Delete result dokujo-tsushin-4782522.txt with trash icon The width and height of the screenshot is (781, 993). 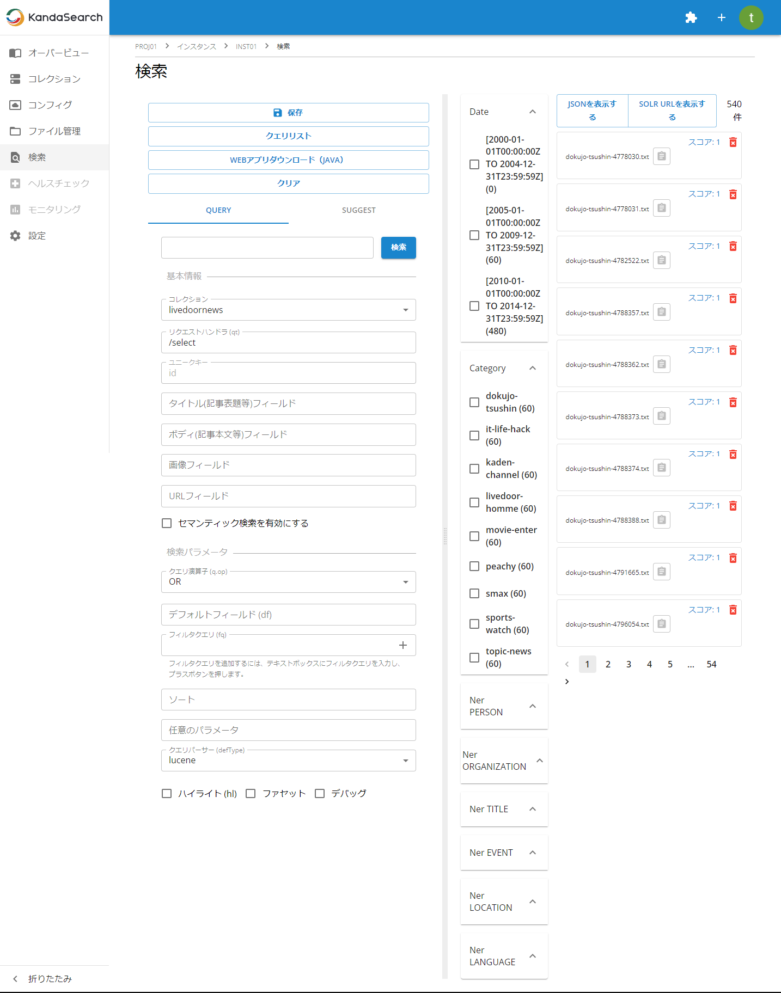pos(733,246)
